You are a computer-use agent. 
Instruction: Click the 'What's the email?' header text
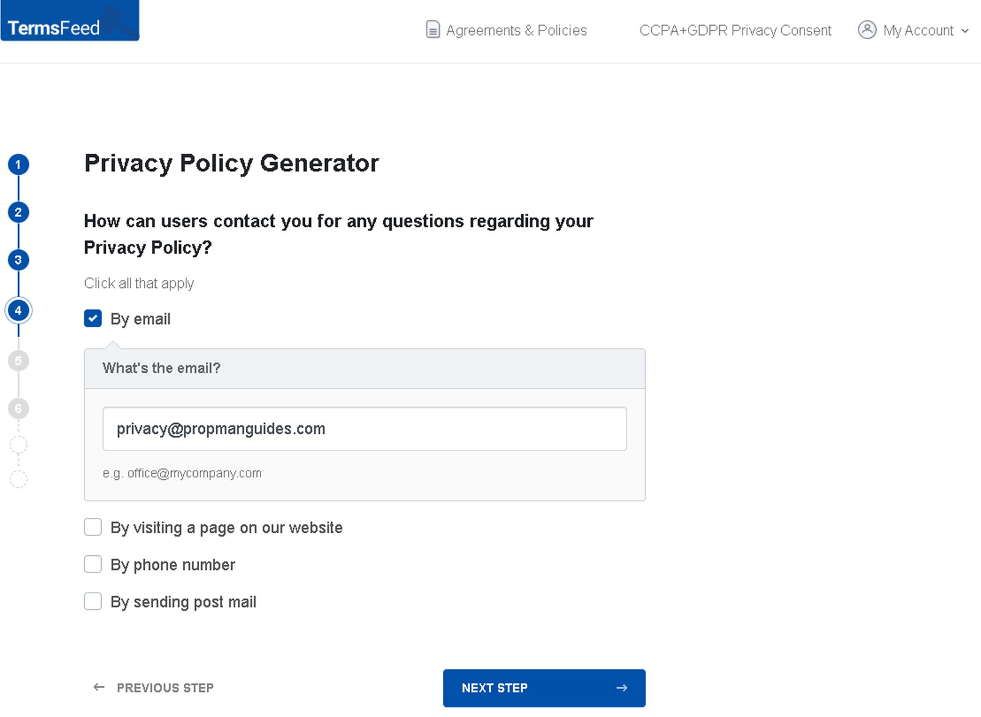[161, 368]
